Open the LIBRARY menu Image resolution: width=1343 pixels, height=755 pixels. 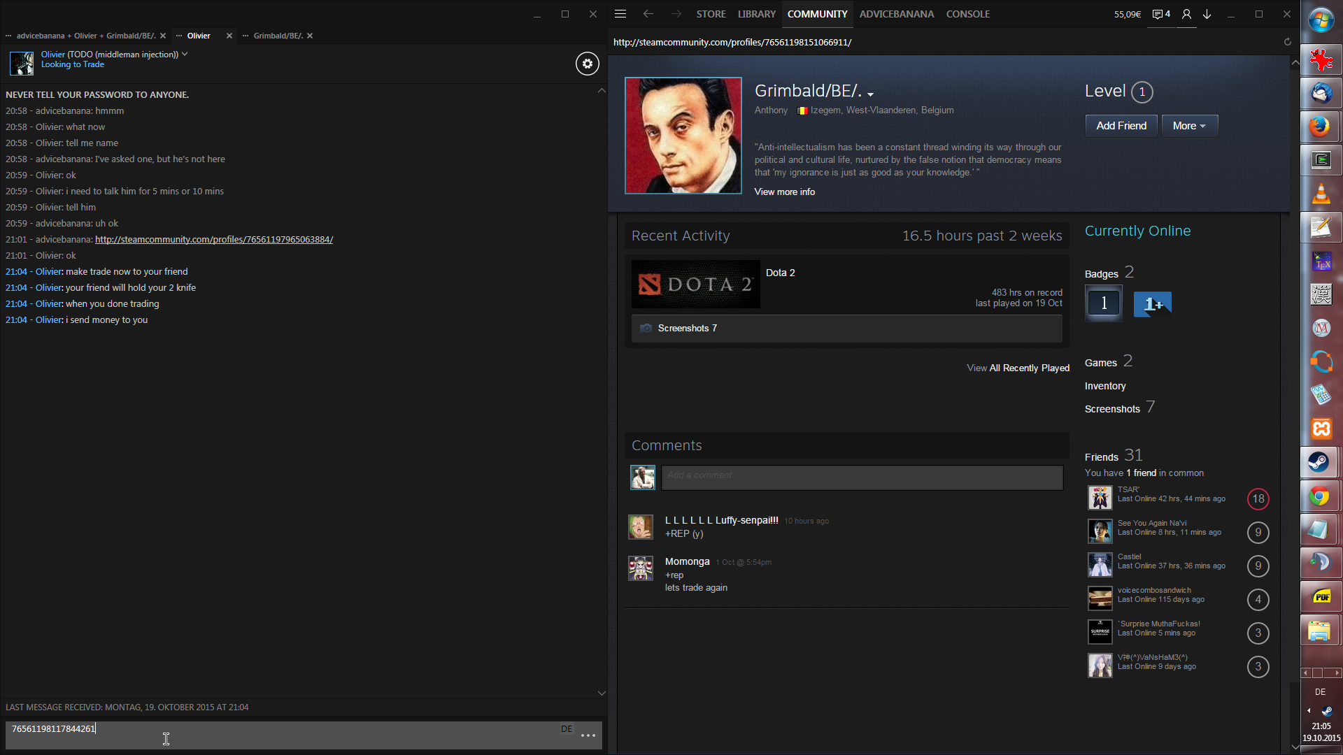[756, 14]
